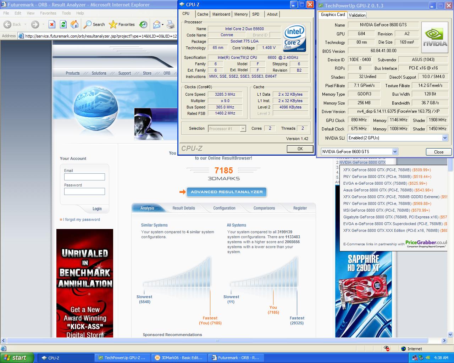Viewport: 454px width, 363px height.
Task: Click the page vertical scrollbar down arrow
Action: click(x=451, y=334)
